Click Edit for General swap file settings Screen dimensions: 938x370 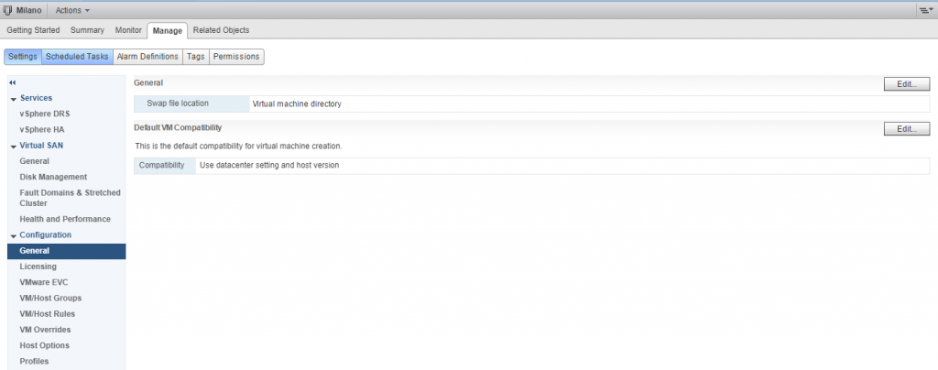(x=907, y=84)
